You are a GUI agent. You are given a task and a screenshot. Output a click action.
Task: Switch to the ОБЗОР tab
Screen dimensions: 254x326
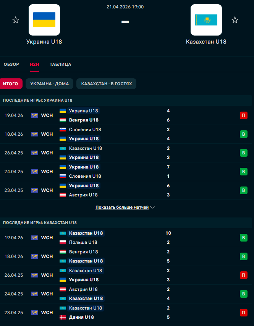[x=11, y=64]
